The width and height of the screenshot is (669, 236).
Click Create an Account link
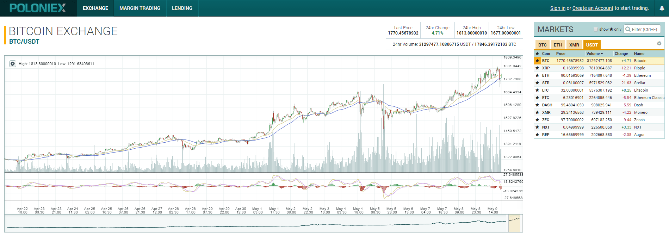(593, 8)
